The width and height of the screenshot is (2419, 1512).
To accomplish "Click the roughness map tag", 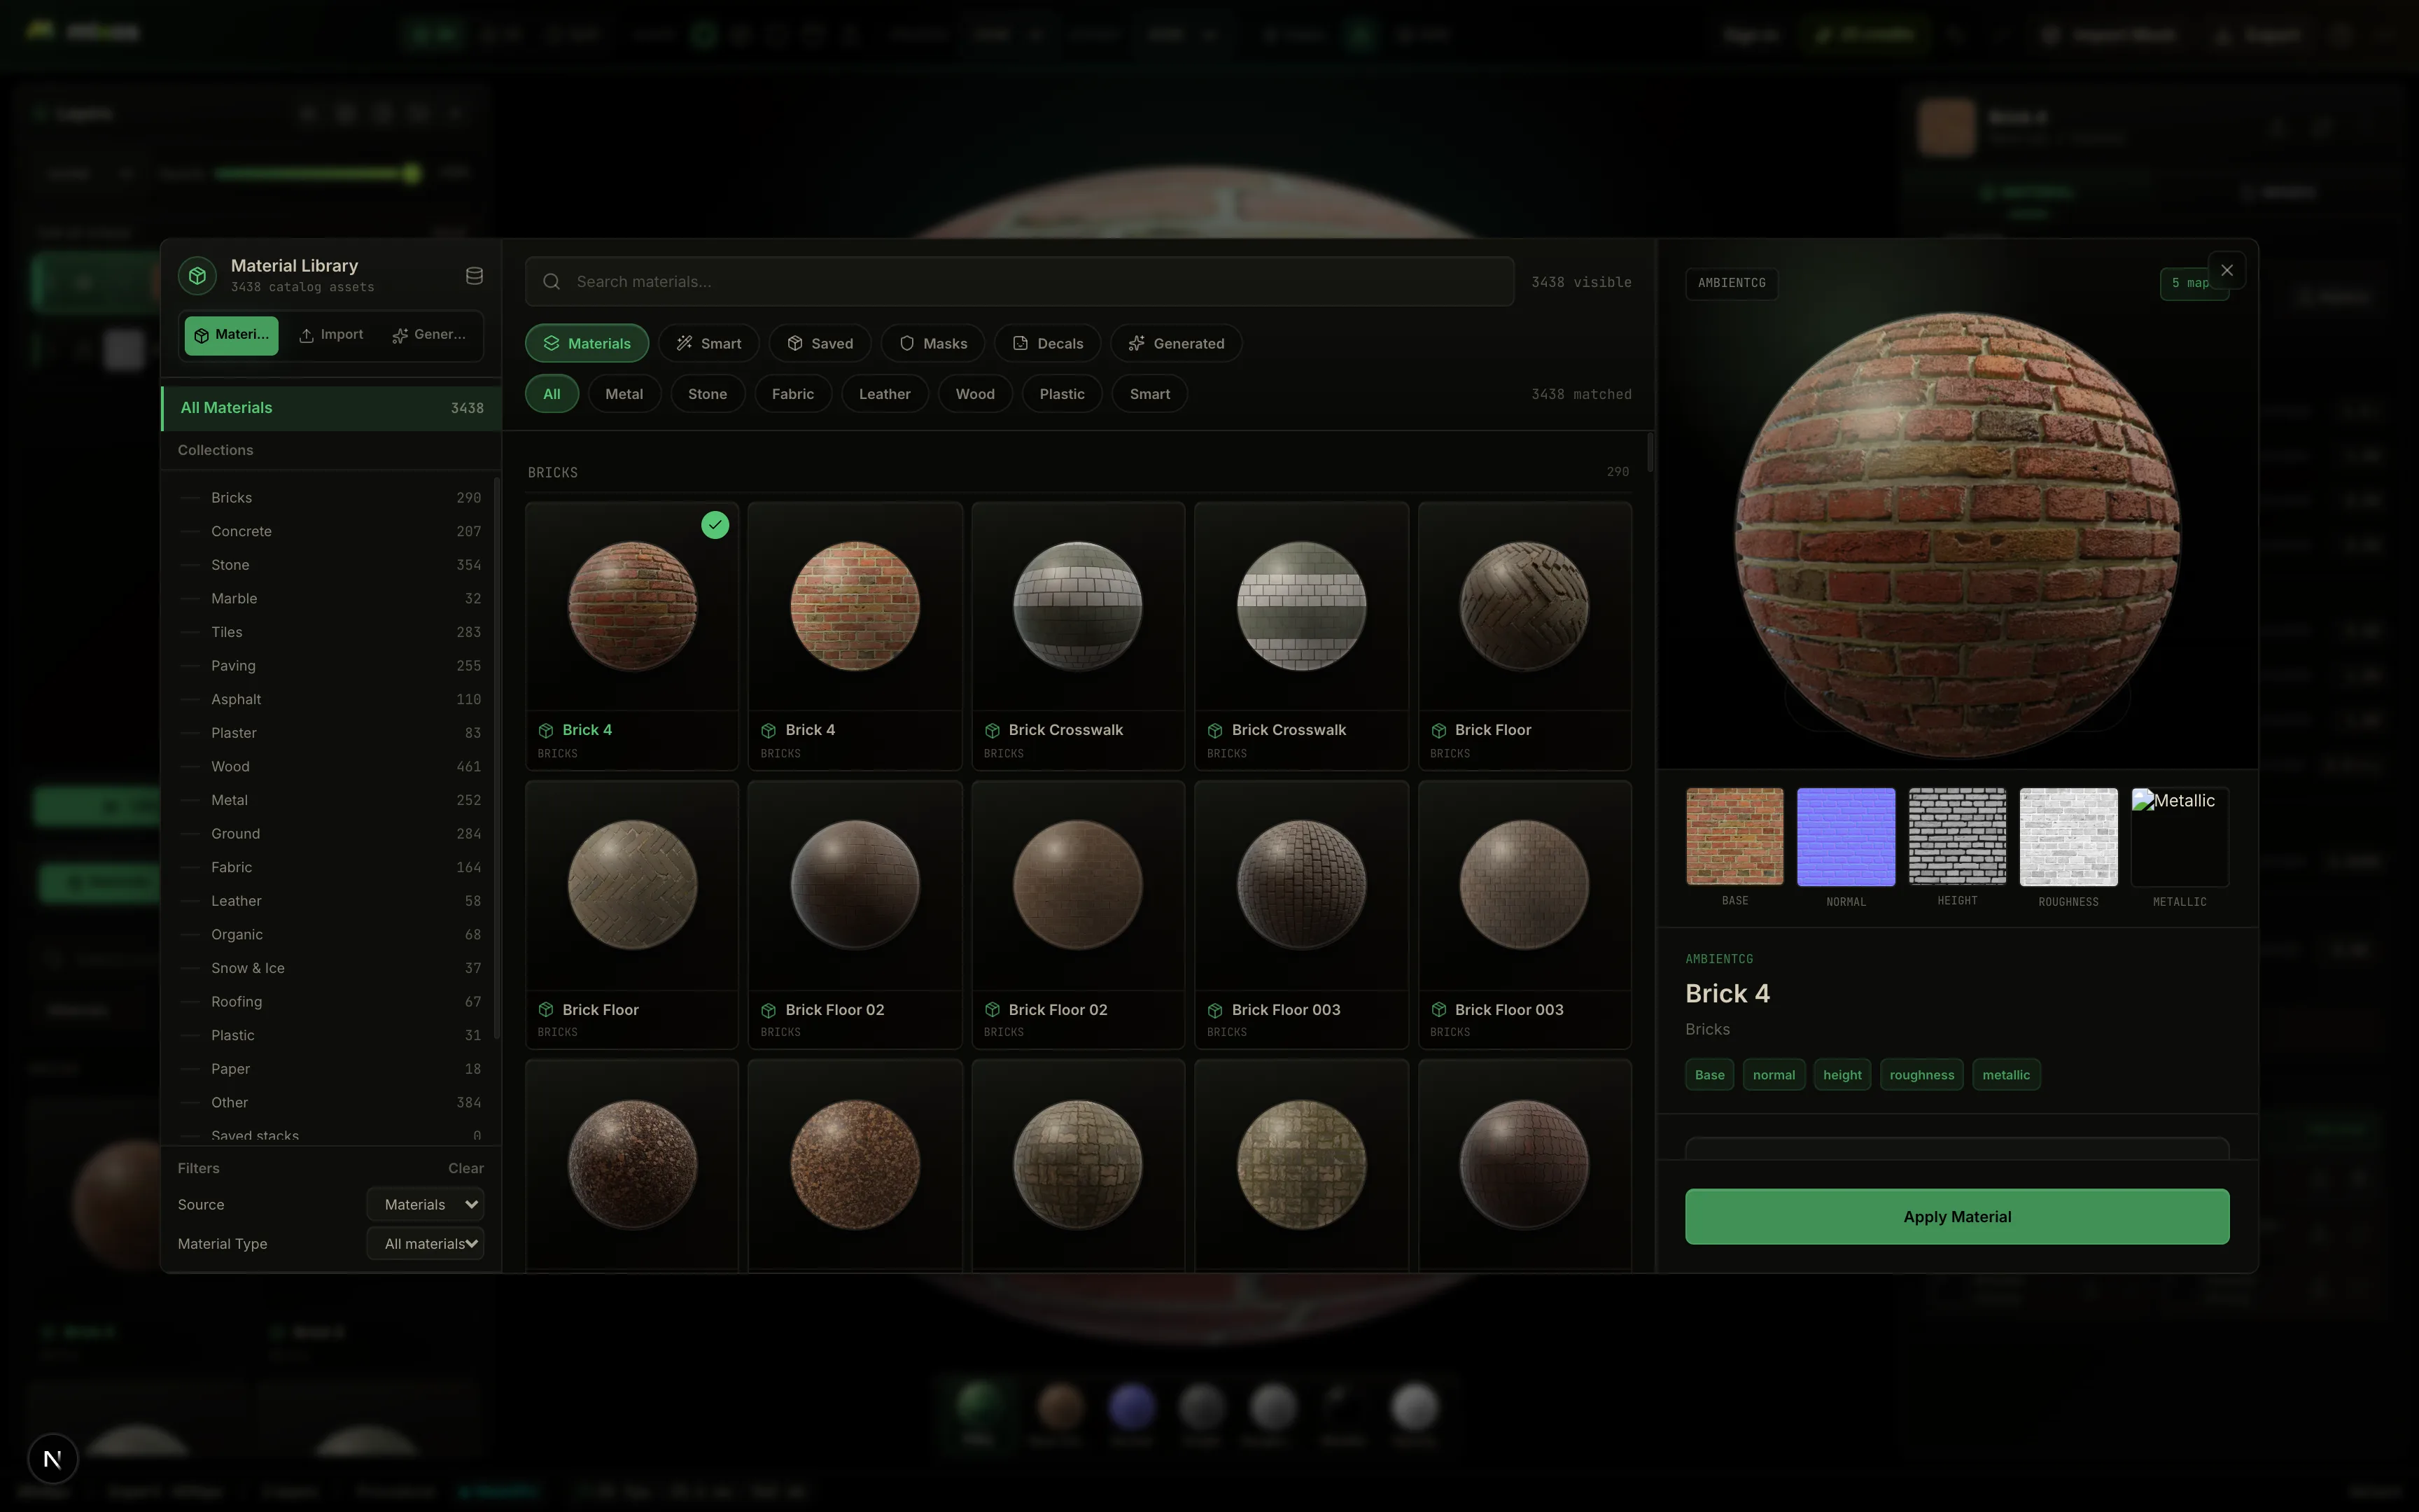I will pos(1921,1075).
